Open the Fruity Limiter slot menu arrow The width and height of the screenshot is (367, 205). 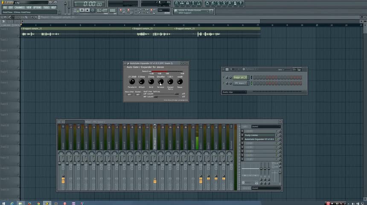pos(242,135)
